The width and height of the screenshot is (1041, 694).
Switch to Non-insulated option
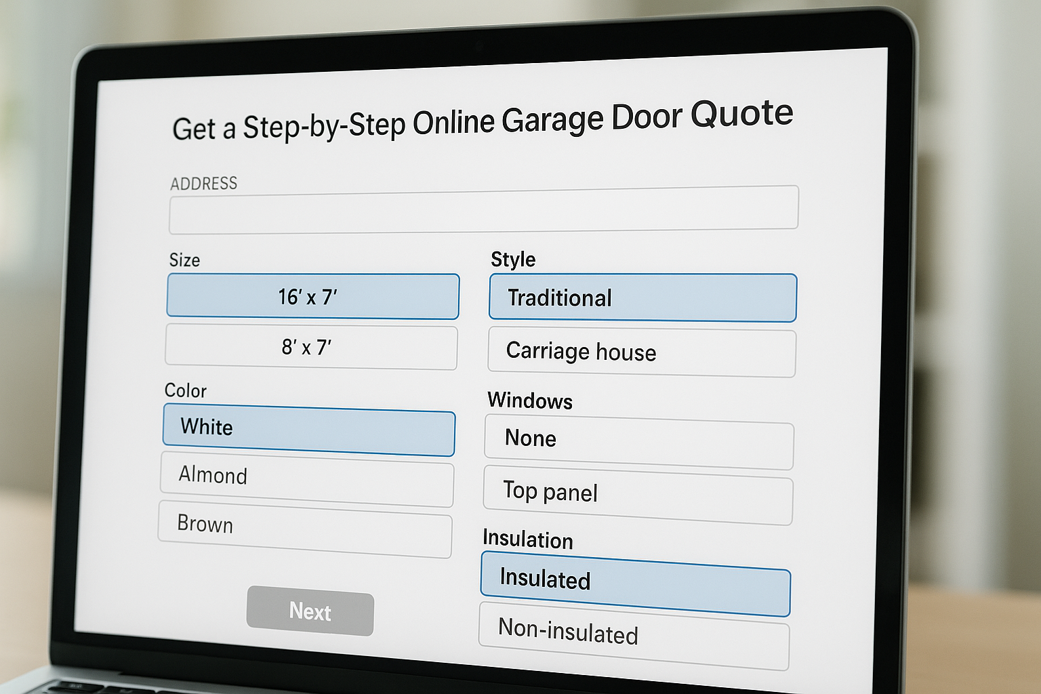click(x=633, y=636)
